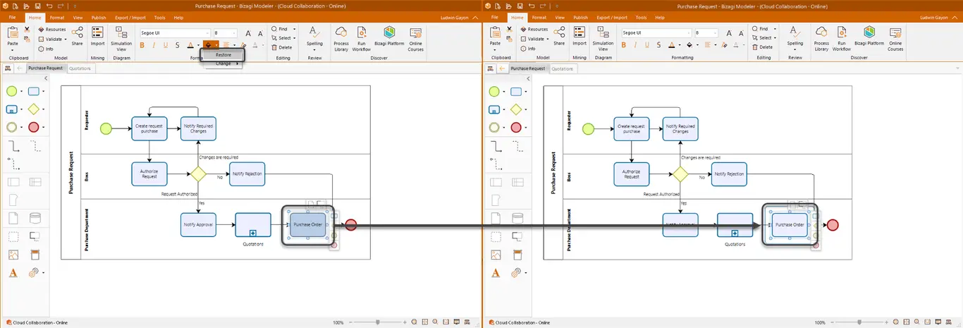The image size is (963, 328).
Task: Open Process Library in the left window
Action: [x=341, y=39]
